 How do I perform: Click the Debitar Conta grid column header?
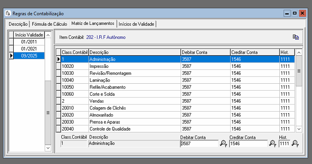point(205,52)
